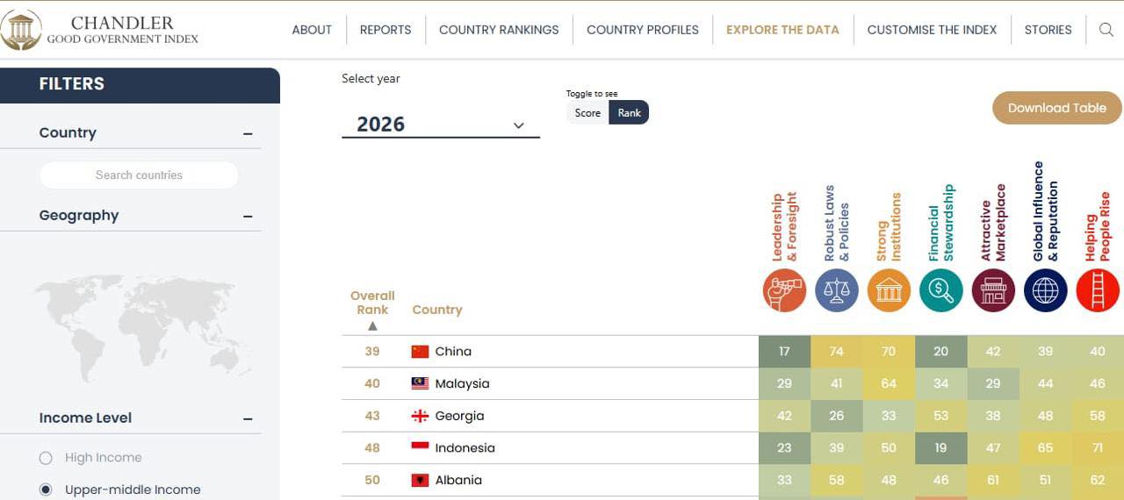Click the Robust Laws & Policies scales icon

837,290
